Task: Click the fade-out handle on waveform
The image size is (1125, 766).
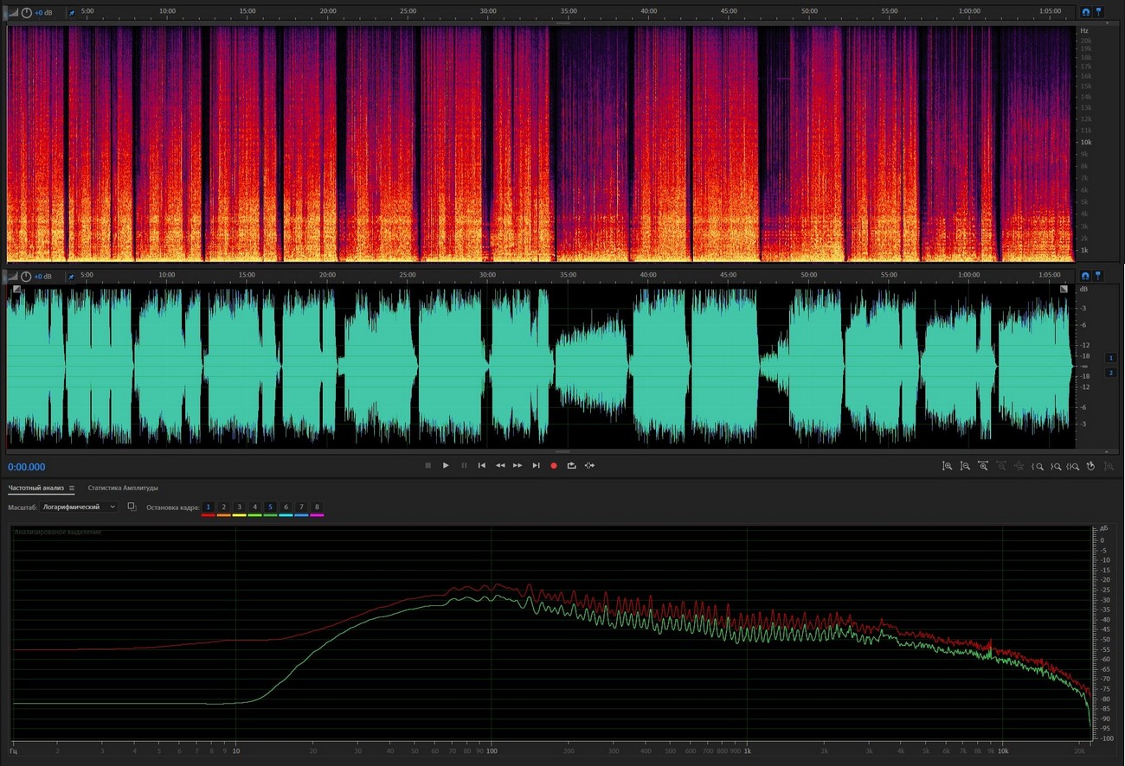Action: 1064,290
